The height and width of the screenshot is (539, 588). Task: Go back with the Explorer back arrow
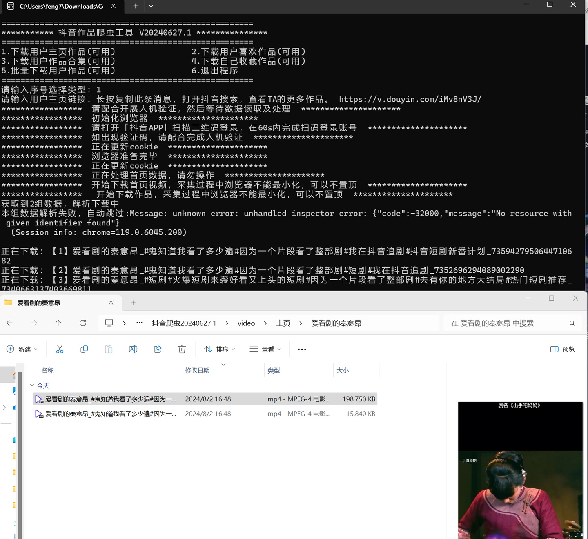click(9, 323)
